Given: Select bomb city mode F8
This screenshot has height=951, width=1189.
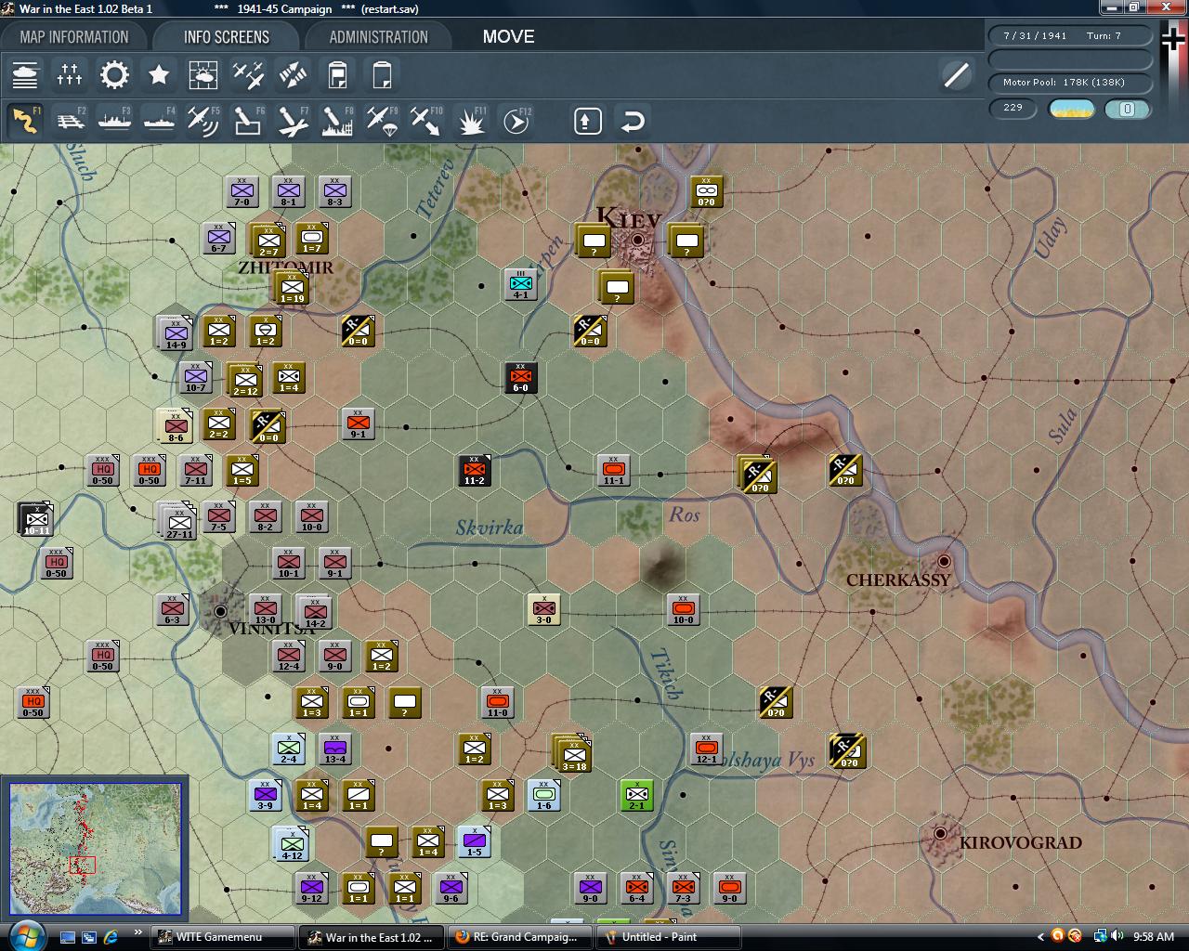Looking at the screenshot, I should point(337,121).
